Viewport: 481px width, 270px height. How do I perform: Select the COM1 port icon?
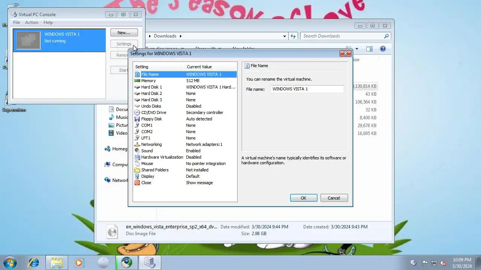[137, 125]
